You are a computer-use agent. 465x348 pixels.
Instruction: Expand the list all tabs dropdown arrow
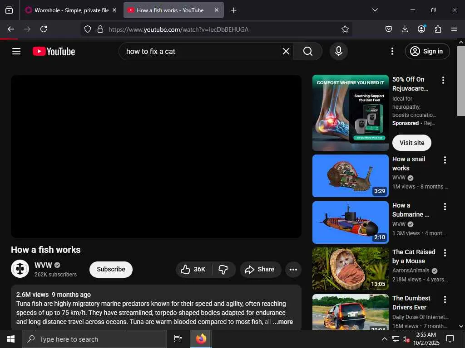[x=375, y=10]
